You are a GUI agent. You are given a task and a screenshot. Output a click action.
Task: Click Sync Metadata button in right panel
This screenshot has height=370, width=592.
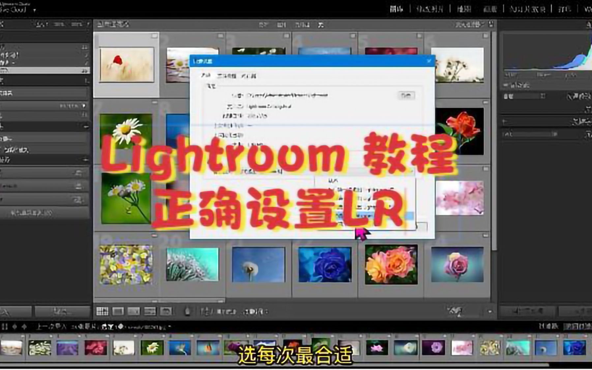(x=527, y=311)
